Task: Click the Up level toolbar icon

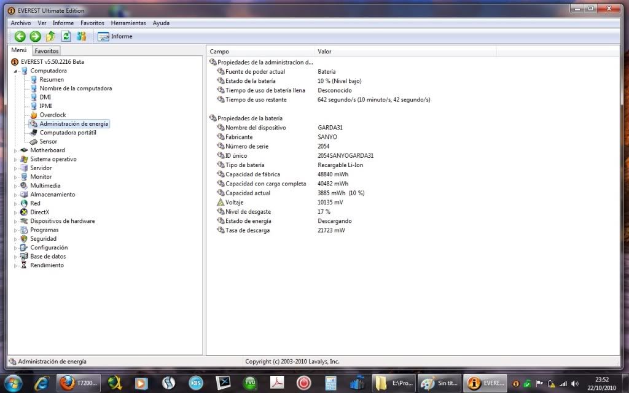Action: (x=50, y=36)
